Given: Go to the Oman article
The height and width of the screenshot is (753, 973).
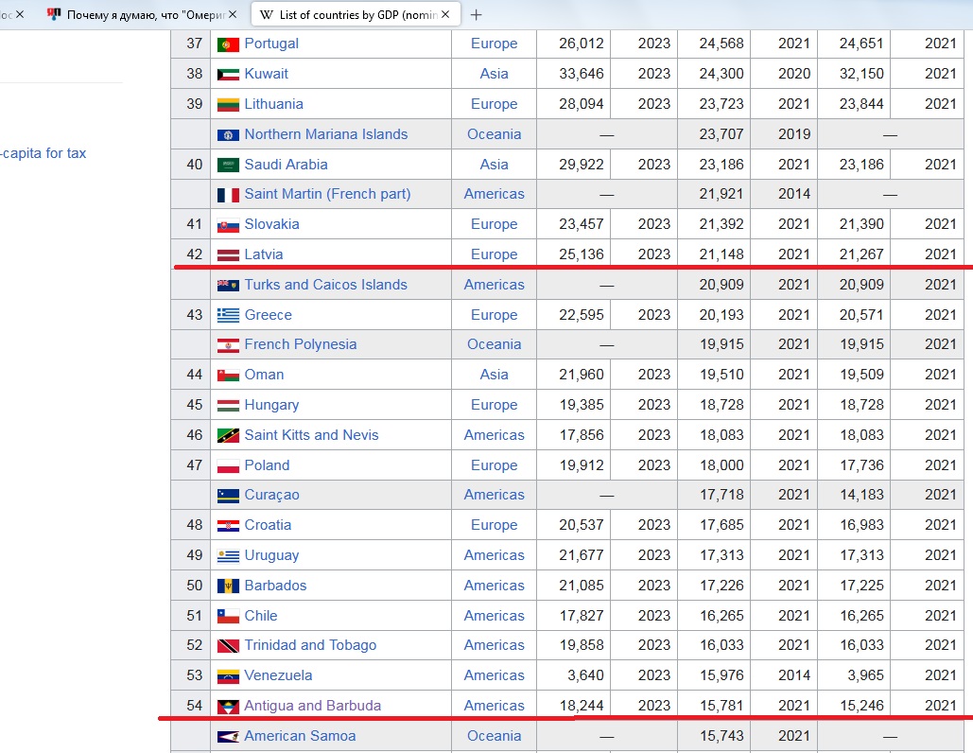Looking at the screenshot, I should (x=265, y=375).
